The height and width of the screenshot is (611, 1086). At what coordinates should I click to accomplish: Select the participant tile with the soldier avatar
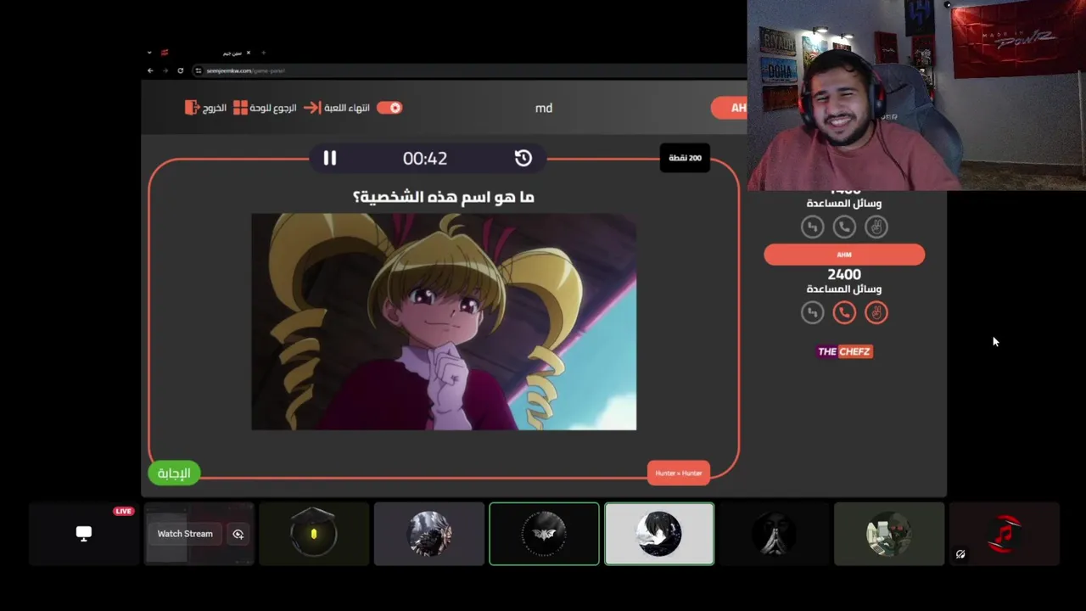889,534
